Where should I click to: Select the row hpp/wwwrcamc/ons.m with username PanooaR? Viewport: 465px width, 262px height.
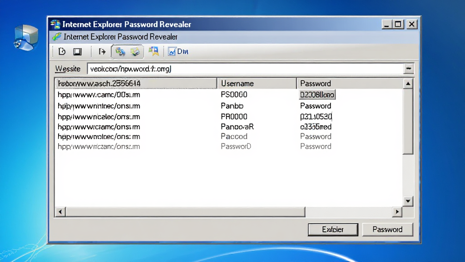tap(229, 127)
